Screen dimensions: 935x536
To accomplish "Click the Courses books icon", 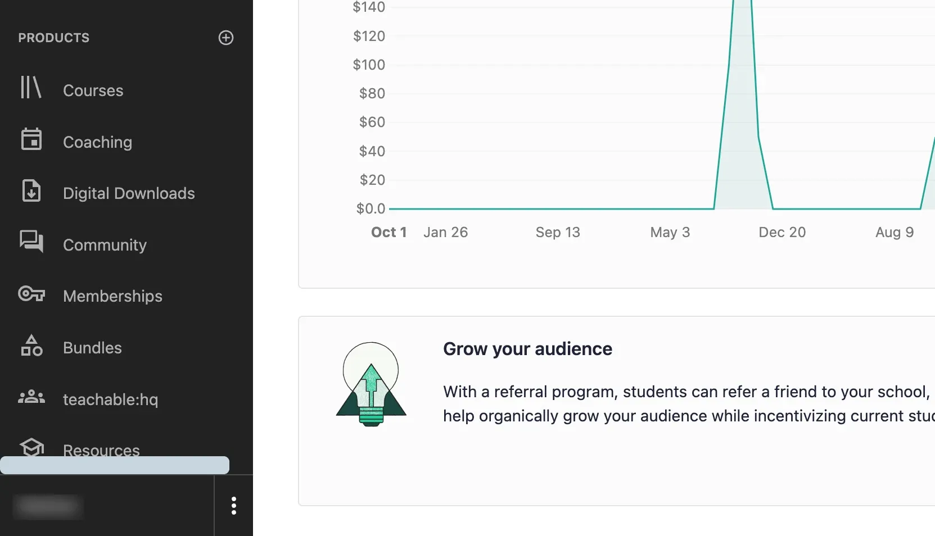I will point(31,88).
